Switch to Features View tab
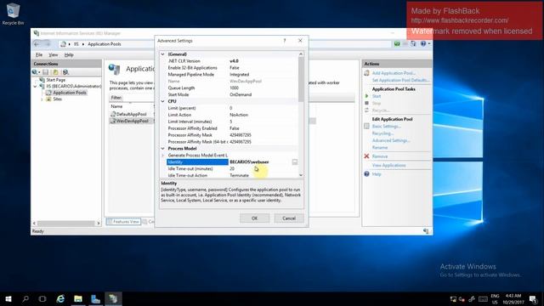Screen dimensions: 544x306 (123, 221)
